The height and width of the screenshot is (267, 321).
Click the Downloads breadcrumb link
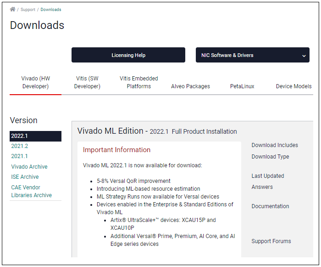pos(51,10)
